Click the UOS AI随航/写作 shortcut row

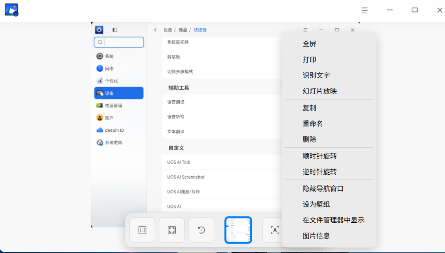pos(222,192)
